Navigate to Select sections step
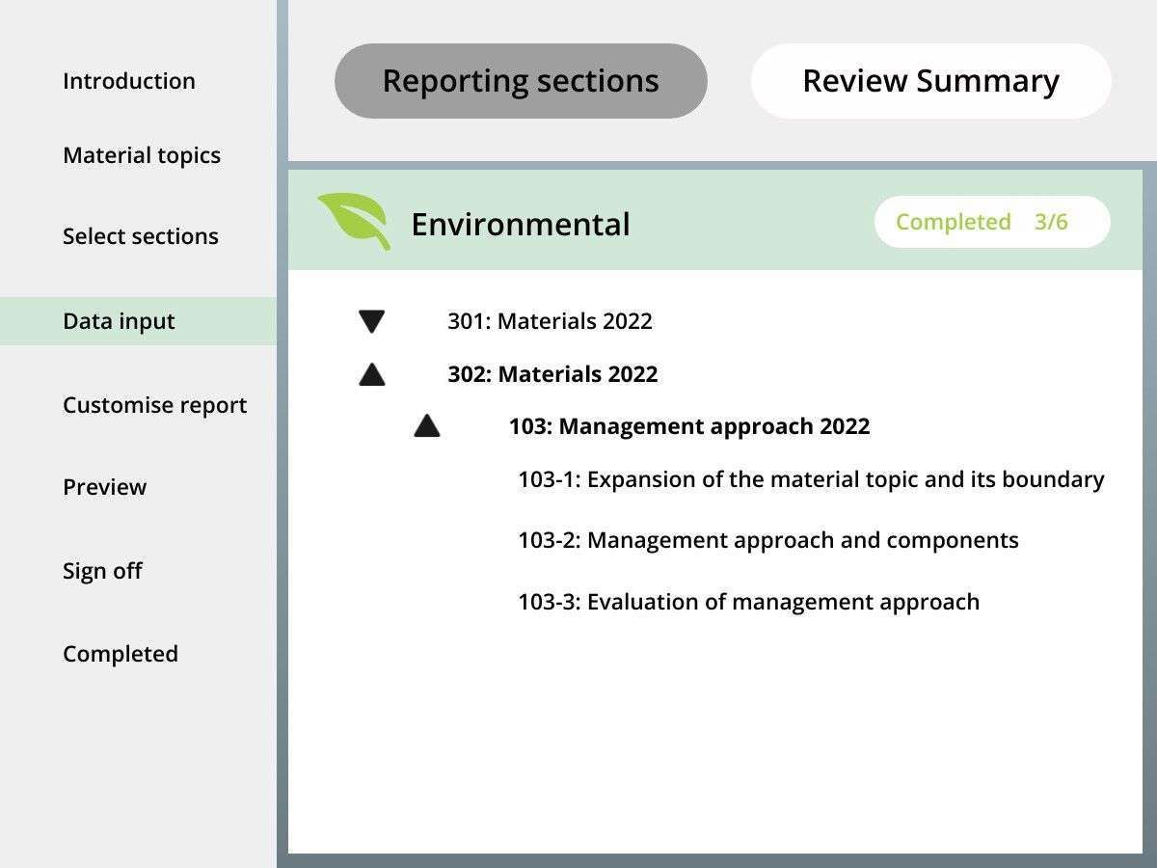 (141, 236)
